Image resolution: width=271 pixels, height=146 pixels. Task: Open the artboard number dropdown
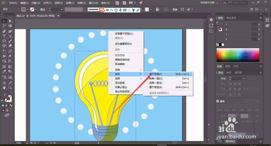coord(47,143)
